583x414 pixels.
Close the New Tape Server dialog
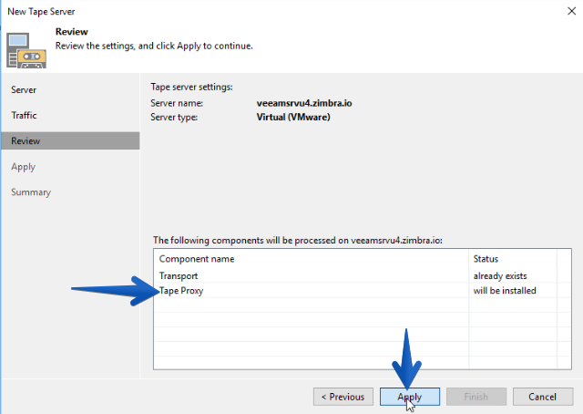(571, 11)
